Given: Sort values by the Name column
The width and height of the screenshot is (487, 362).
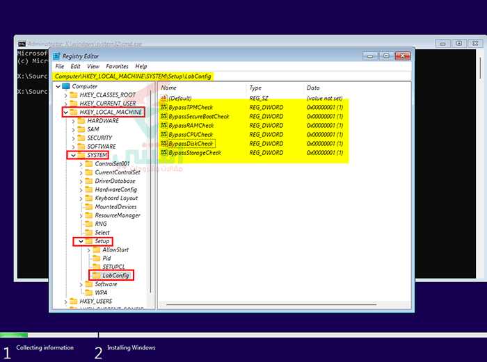Looking at the screenshot, I should click(x=203, y=88).
